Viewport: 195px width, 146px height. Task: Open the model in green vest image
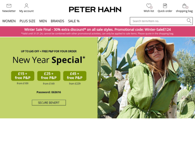(x=146, y=78)
